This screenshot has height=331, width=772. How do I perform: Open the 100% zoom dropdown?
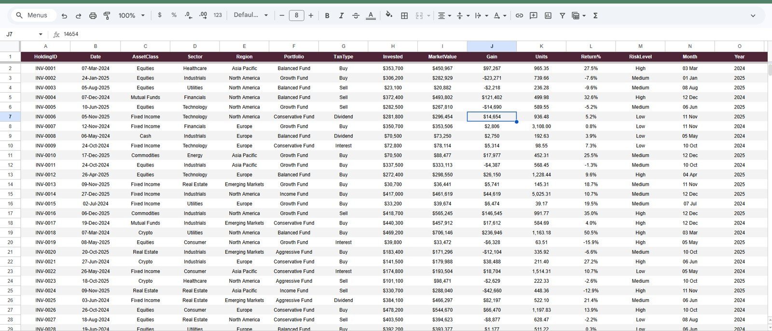(x=132, y=15)
